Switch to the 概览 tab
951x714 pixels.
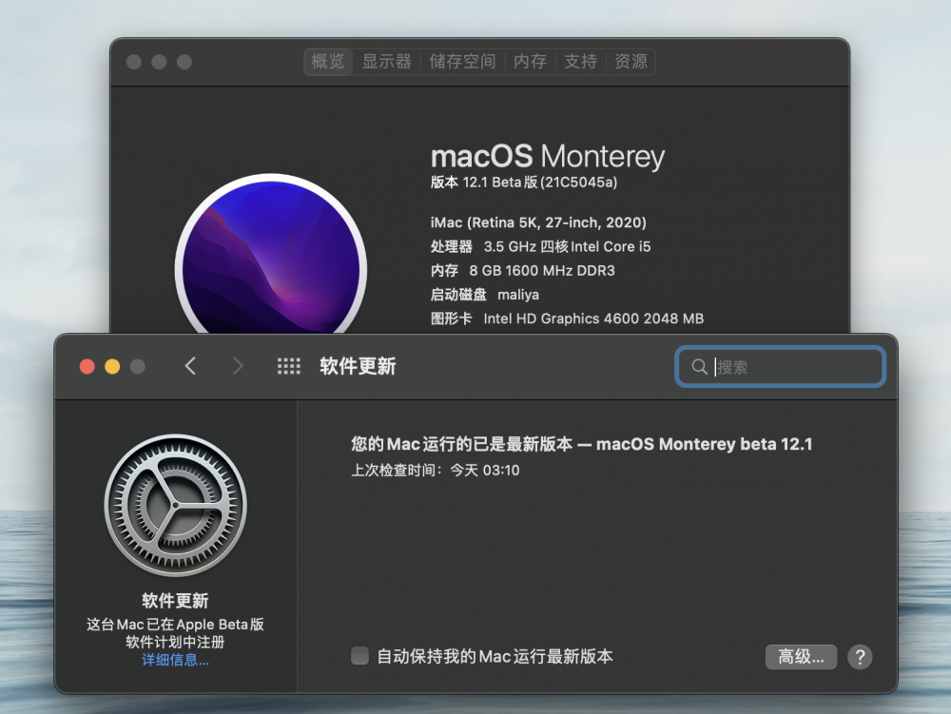click(x=328, y=61)
